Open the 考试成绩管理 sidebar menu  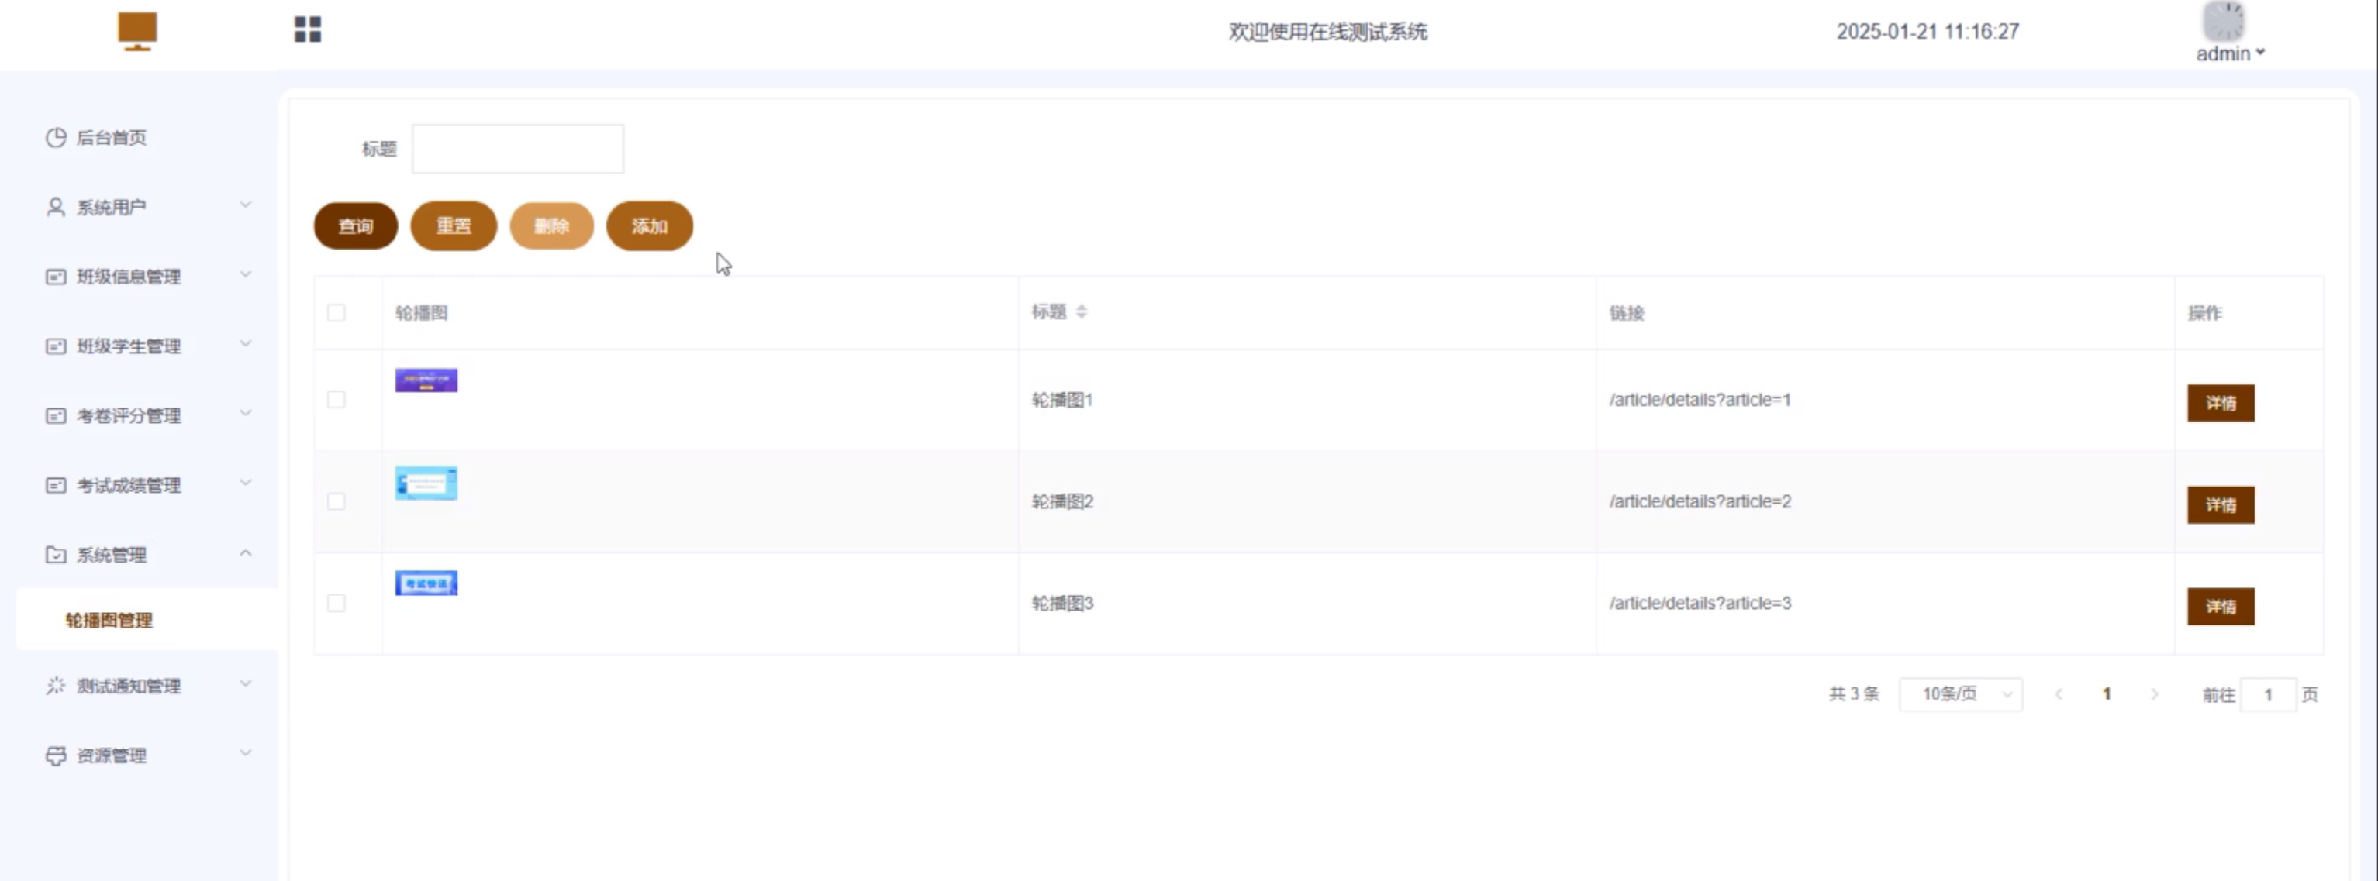129,485
